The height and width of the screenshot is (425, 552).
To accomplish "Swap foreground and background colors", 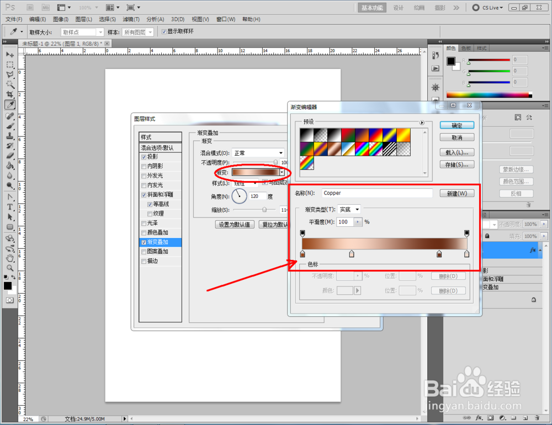I will coord(13,278).
